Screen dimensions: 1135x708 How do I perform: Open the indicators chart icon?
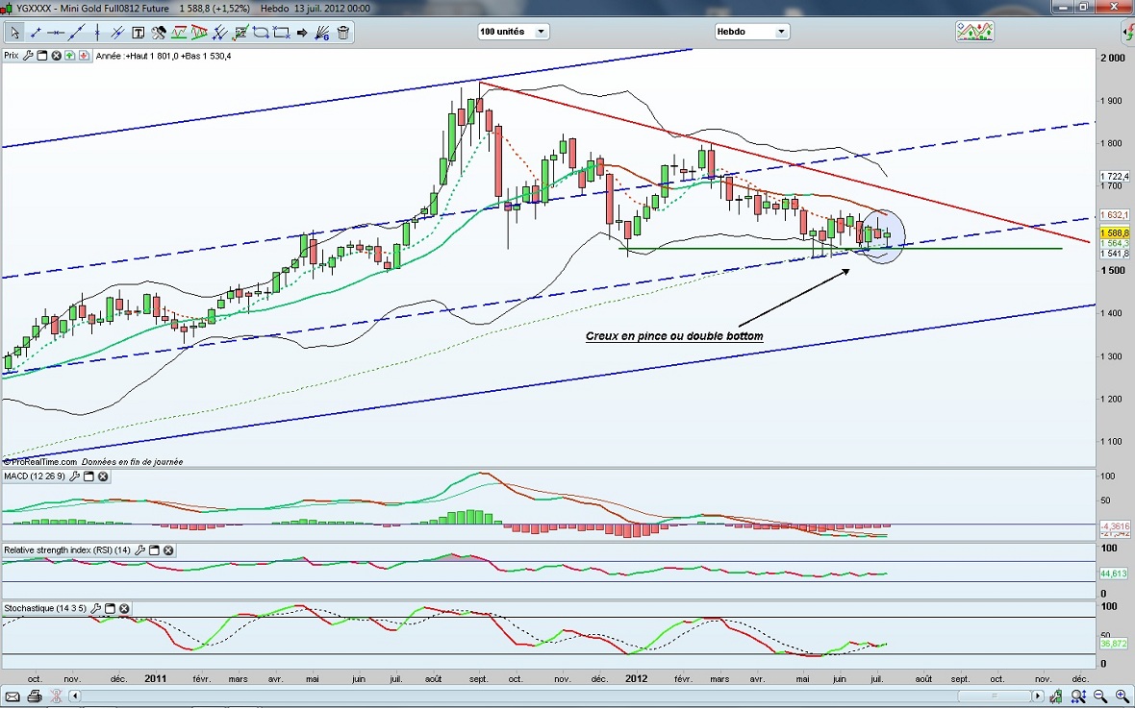point(974,32)
